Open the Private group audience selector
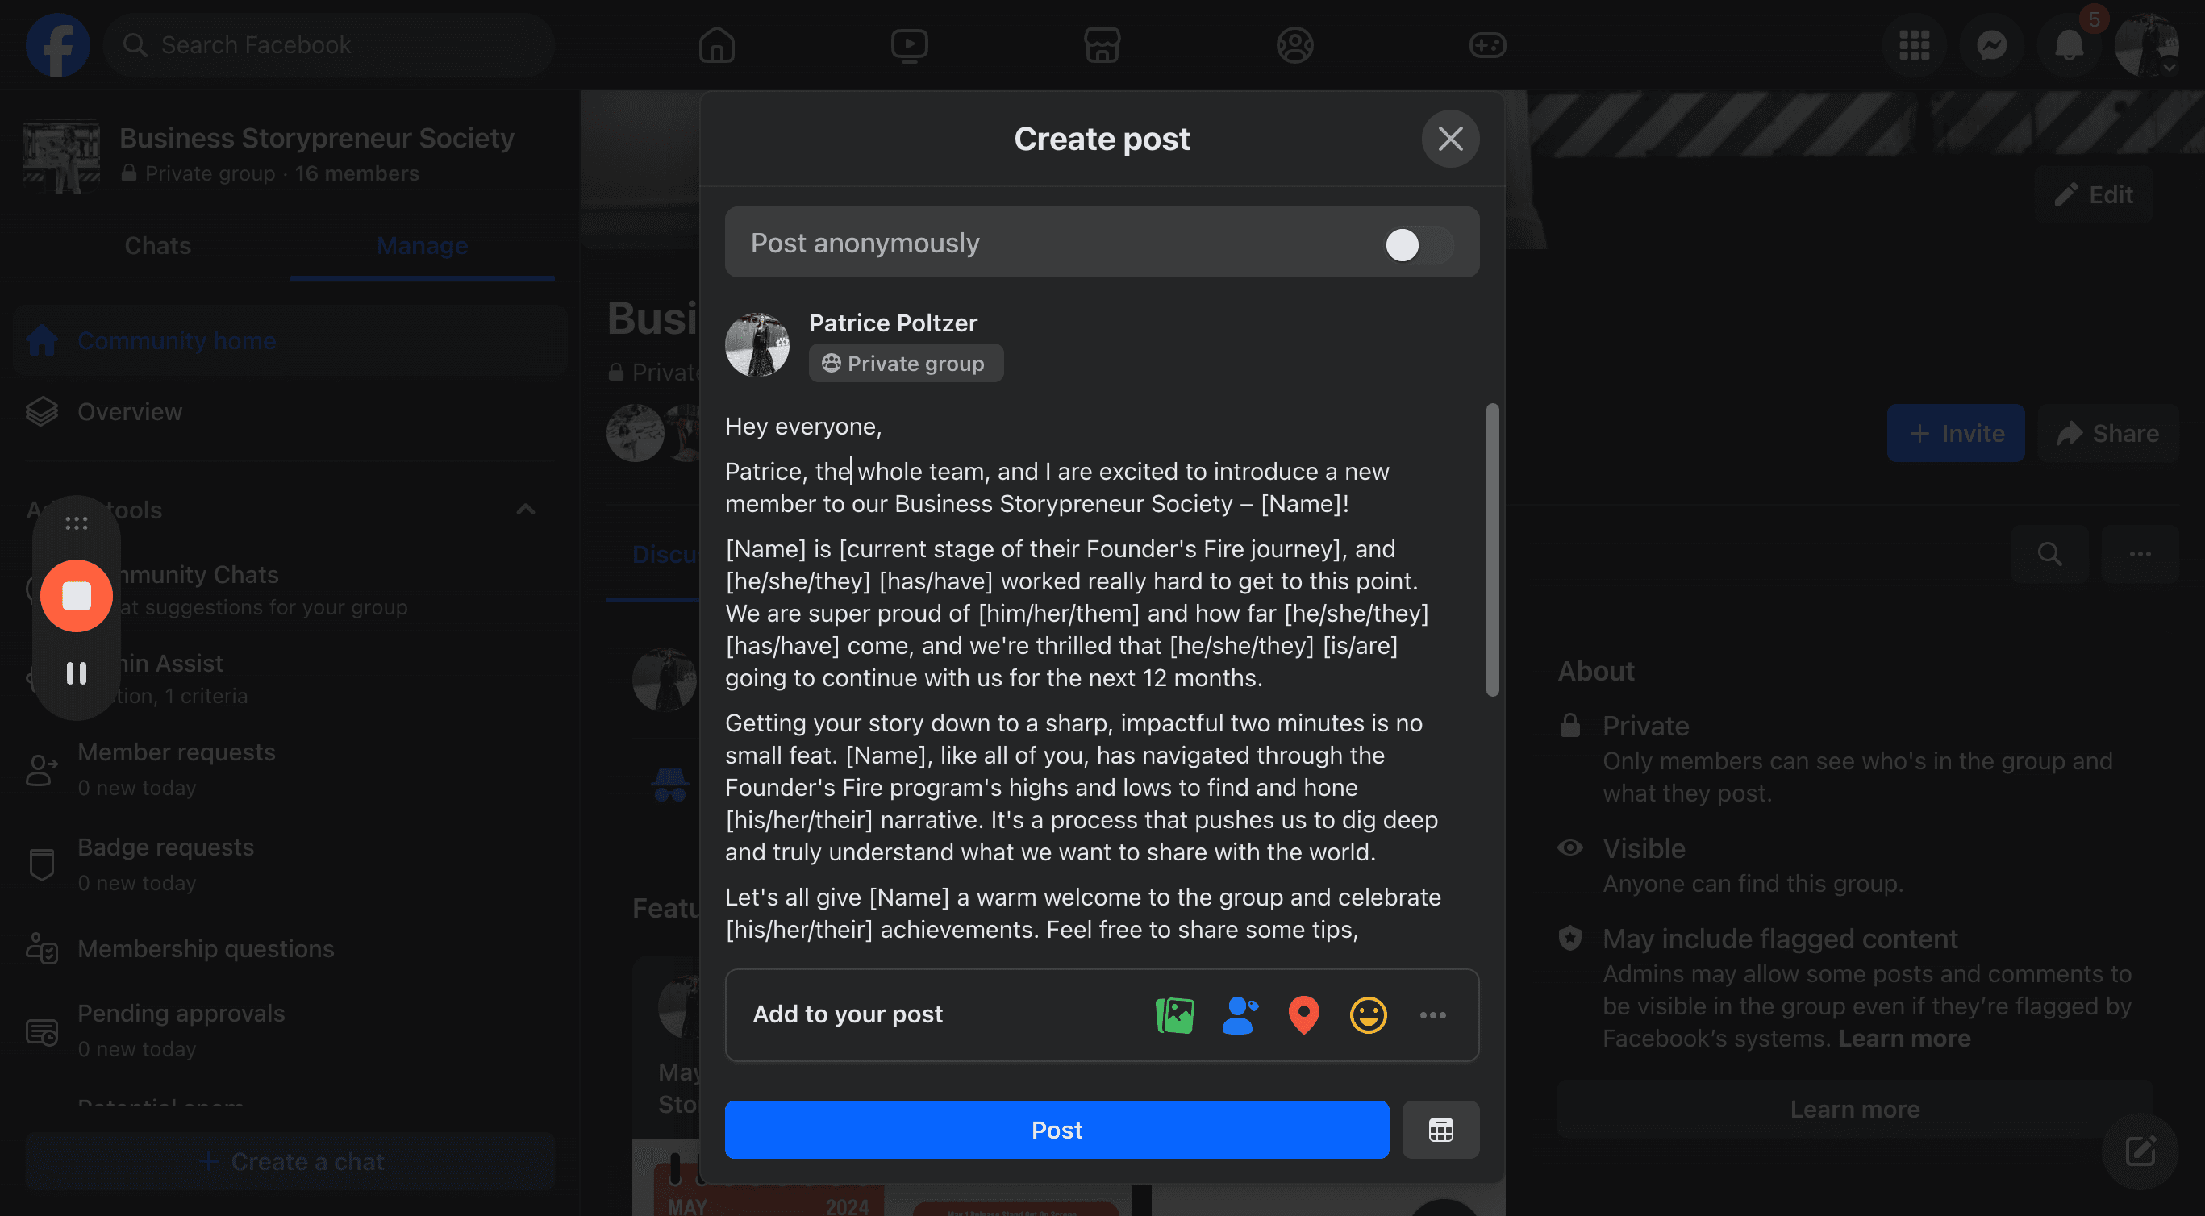2205x1216 pixels. coord(906,364)
